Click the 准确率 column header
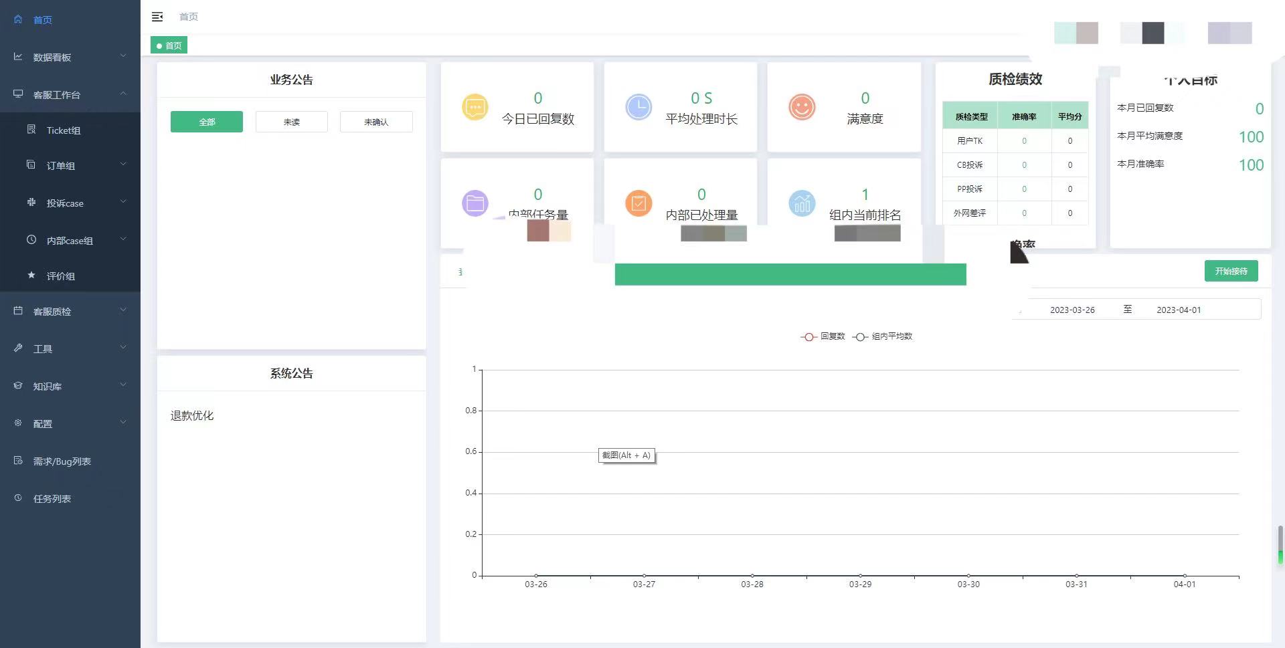 [1024, 116]
